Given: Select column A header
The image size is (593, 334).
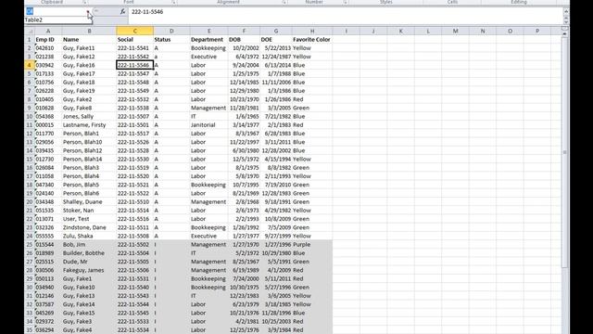Looking at the screenshot, I should pyautogui.click(x=48, y=31).
